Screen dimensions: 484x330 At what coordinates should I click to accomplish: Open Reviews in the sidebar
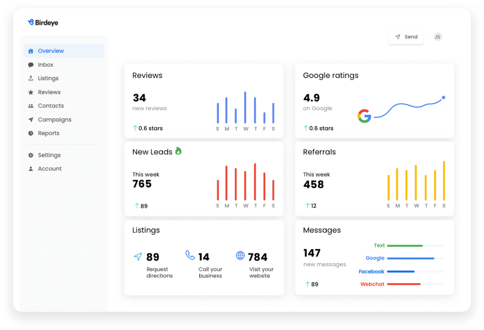pos(64,92)
